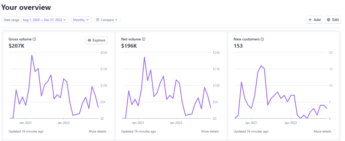Click the info icon beside Net volume
Screen dimensions: 345x141
pyautogui.click(x=144, y=39)
